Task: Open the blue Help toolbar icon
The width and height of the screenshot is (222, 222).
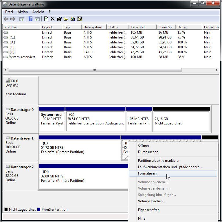Action: pyautogui.click(x=30, y=19)
